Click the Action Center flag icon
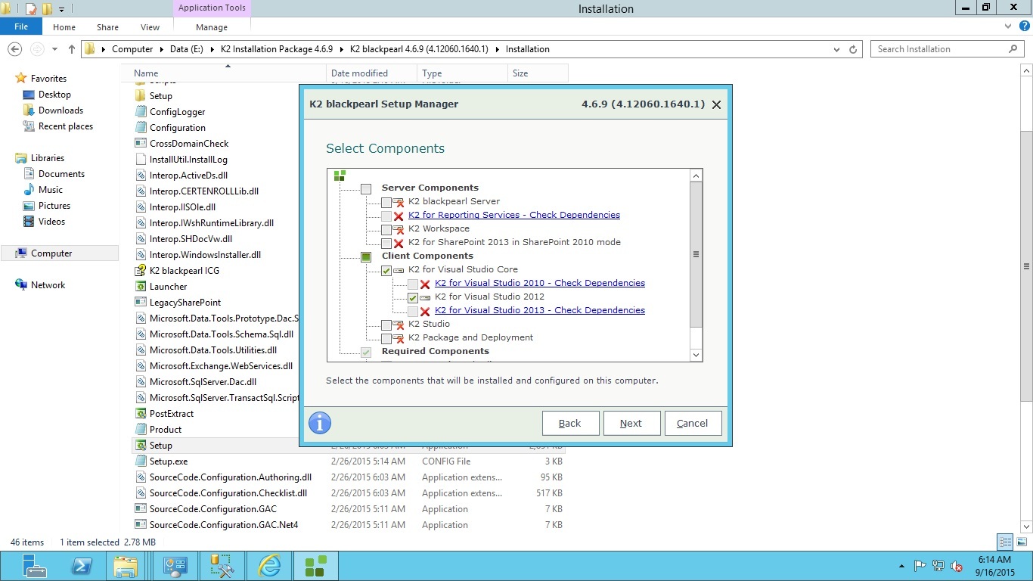 coord(920,566)
